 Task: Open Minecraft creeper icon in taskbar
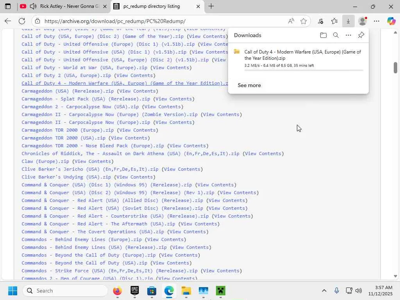tap(221, 291)
